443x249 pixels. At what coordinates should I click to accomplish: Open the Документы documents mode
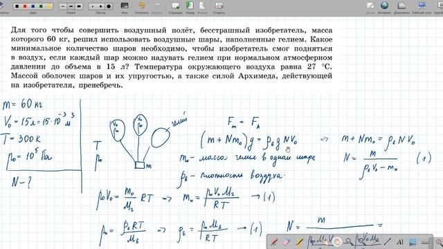(401, 7)
